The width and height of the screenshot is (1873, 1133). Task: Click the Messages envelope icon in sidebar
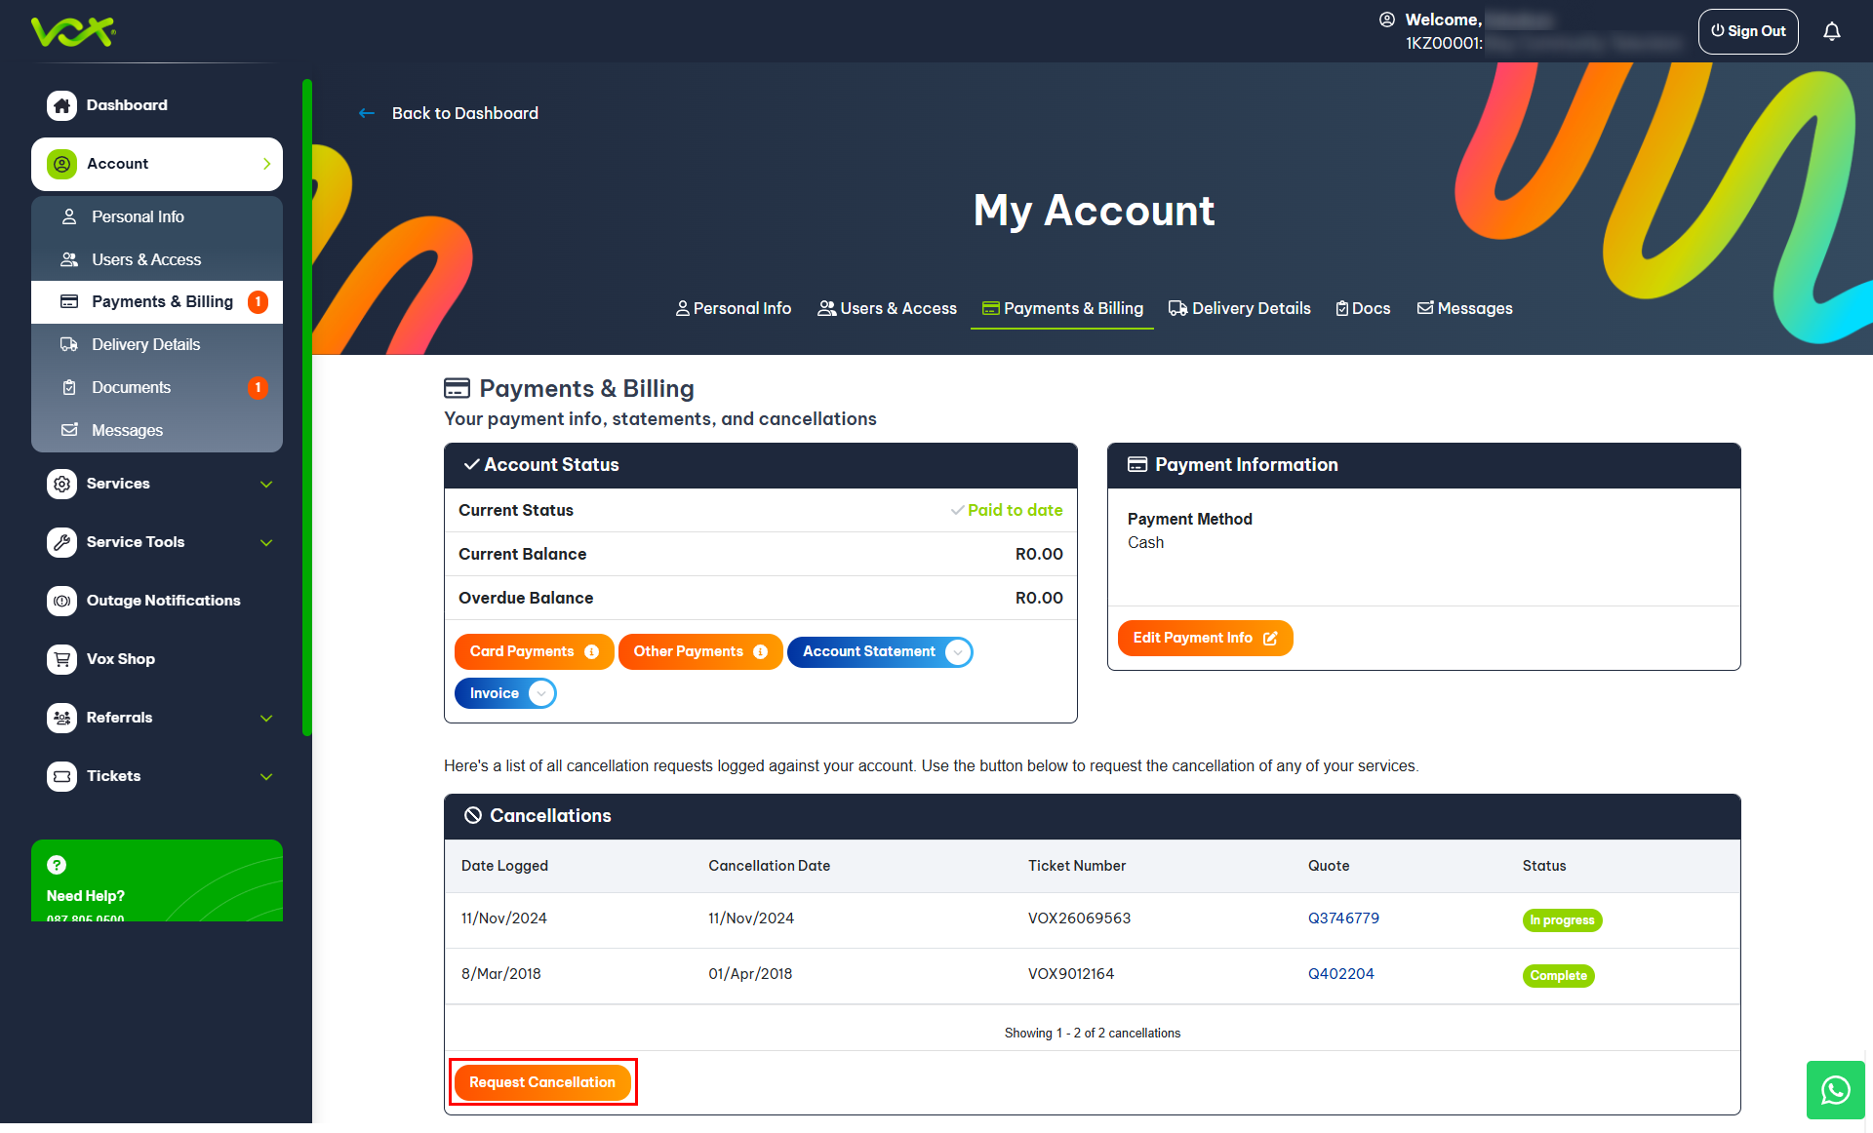(x=69, y=430)
